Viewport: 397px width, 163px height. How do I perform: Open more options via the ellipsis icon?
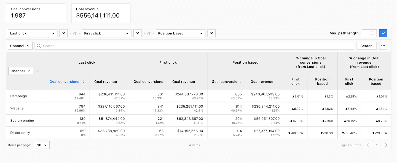[383, 46]
